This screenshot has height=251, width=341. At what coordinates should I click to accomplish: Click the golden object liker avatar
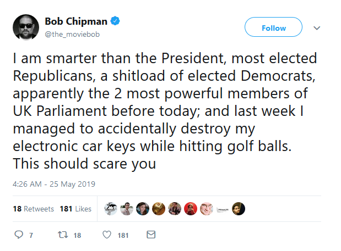[x=159, y=209]
